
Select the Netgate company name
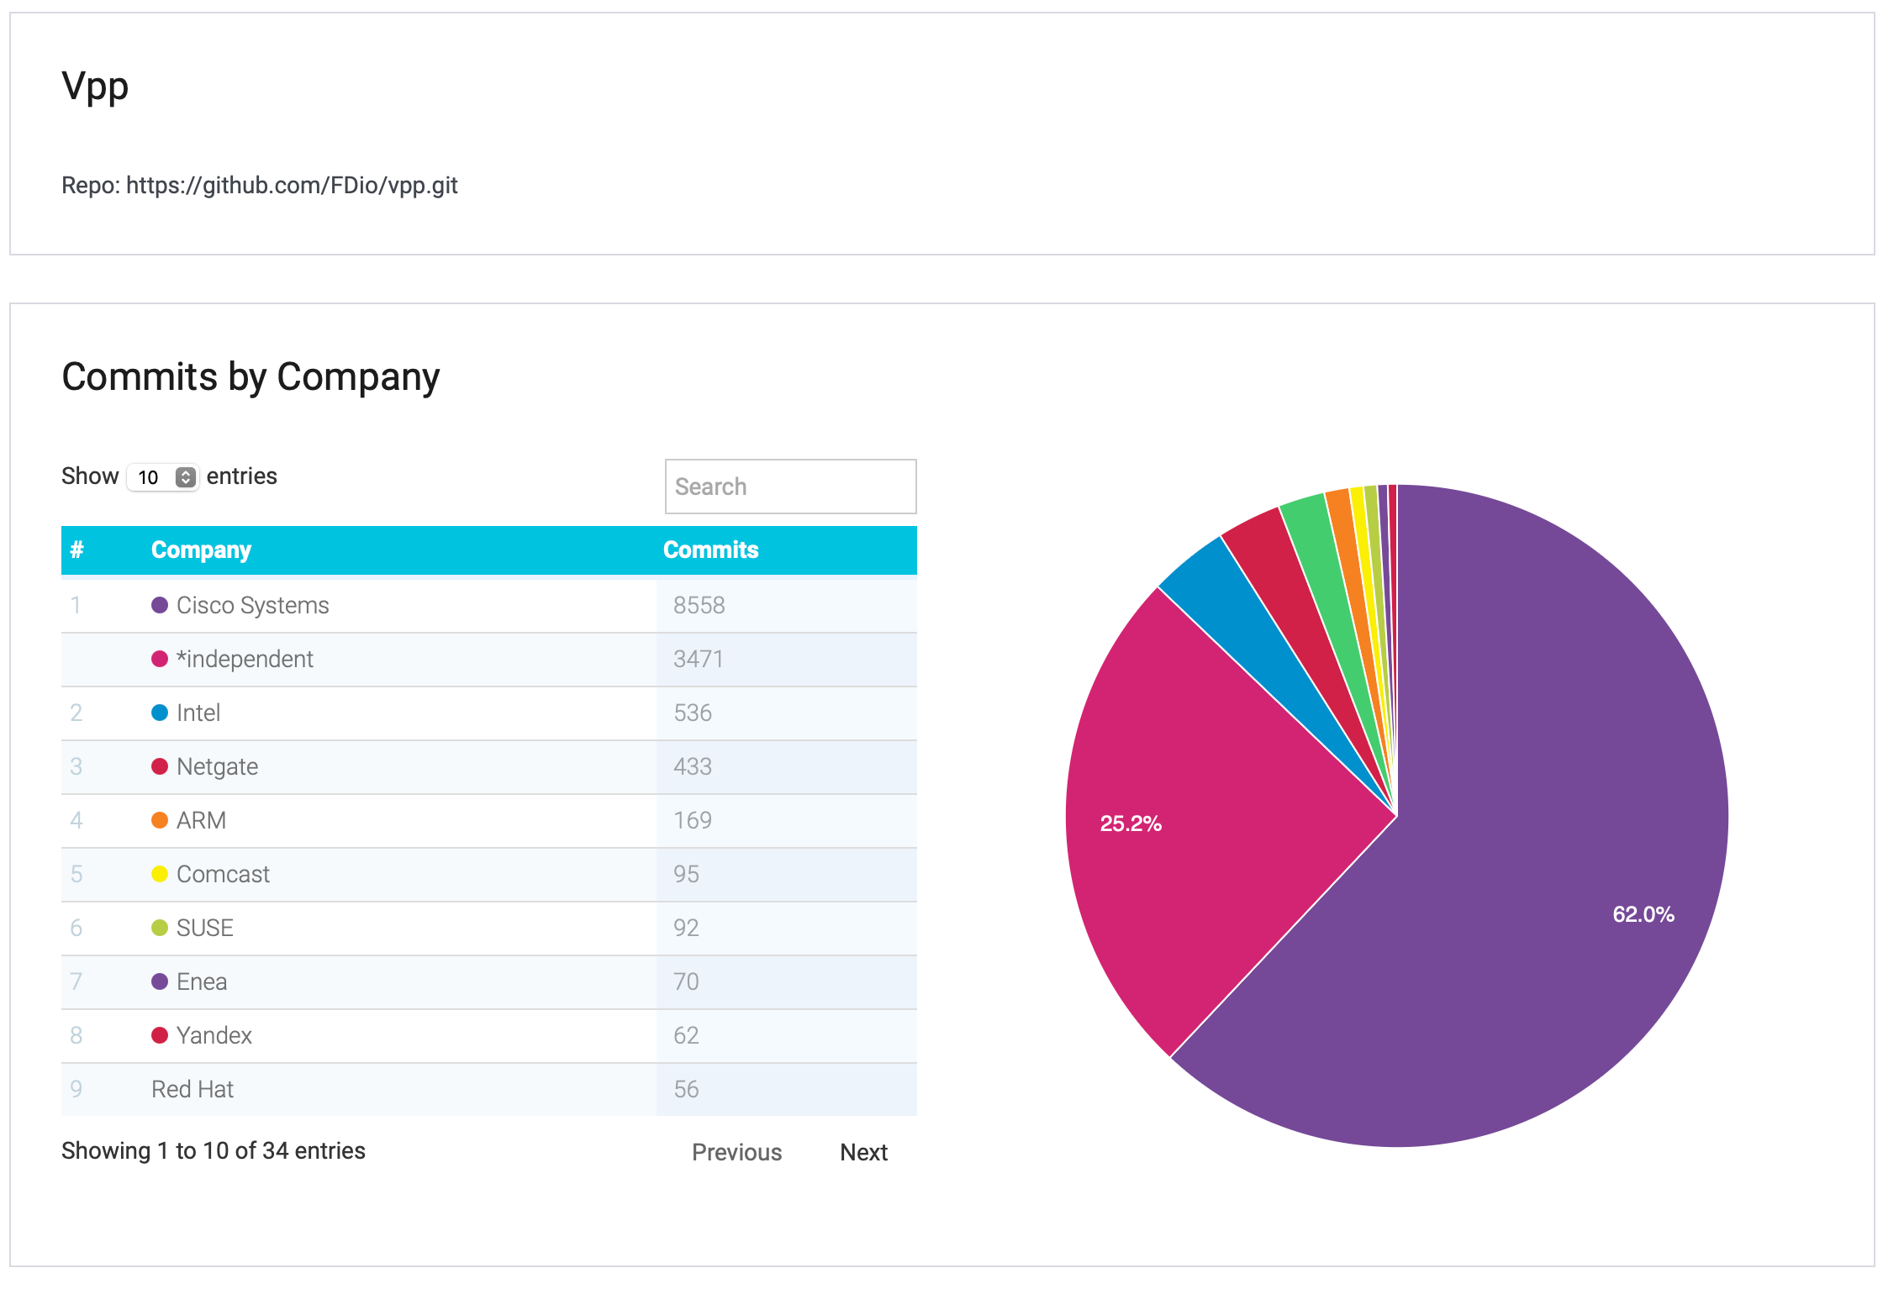(x=217, y=766)
